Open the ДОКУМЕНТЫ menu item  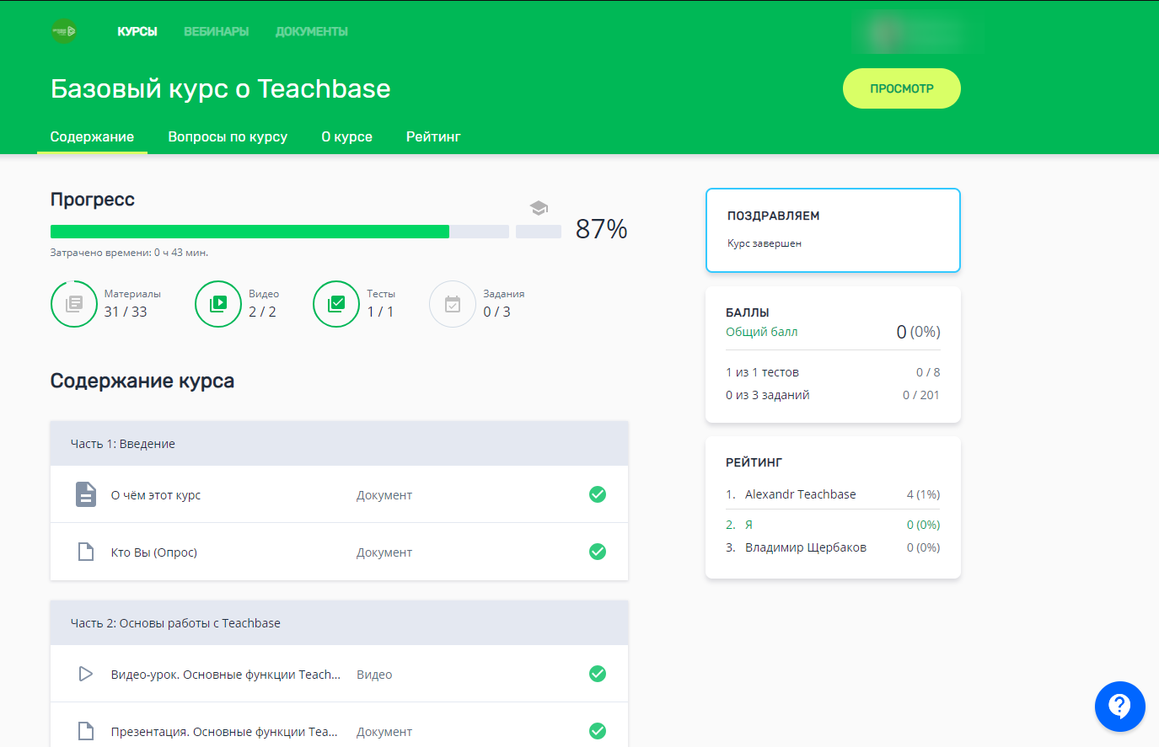(312, 31)
